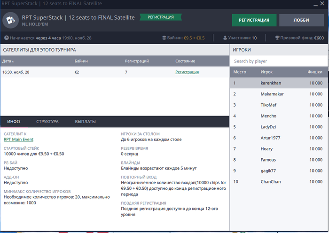Click the Призовой фонд: €600 text
The image size is (329, 233).
(302, 38)
